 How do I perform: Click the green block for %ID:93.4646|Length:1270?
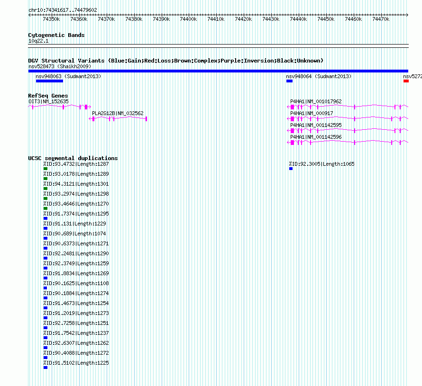(46, 208)
